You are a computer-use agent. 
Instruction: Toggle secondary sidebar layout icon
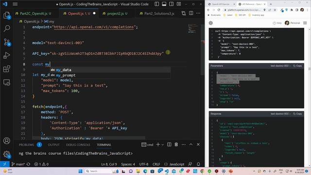(x=172, y=4)
